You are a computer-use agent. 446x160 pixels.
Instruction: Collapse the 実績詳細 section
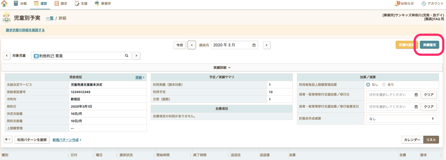[222, 68]
